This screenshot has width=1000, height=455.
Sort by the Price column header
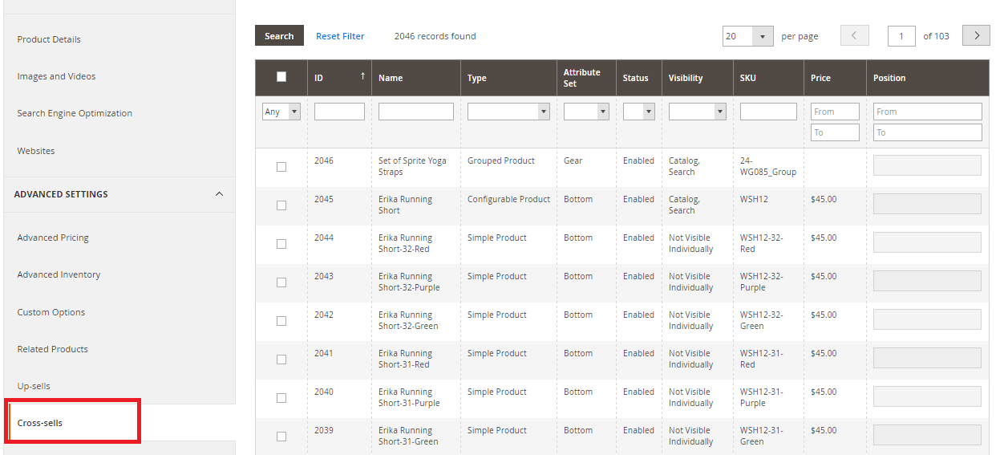[820, 78]
